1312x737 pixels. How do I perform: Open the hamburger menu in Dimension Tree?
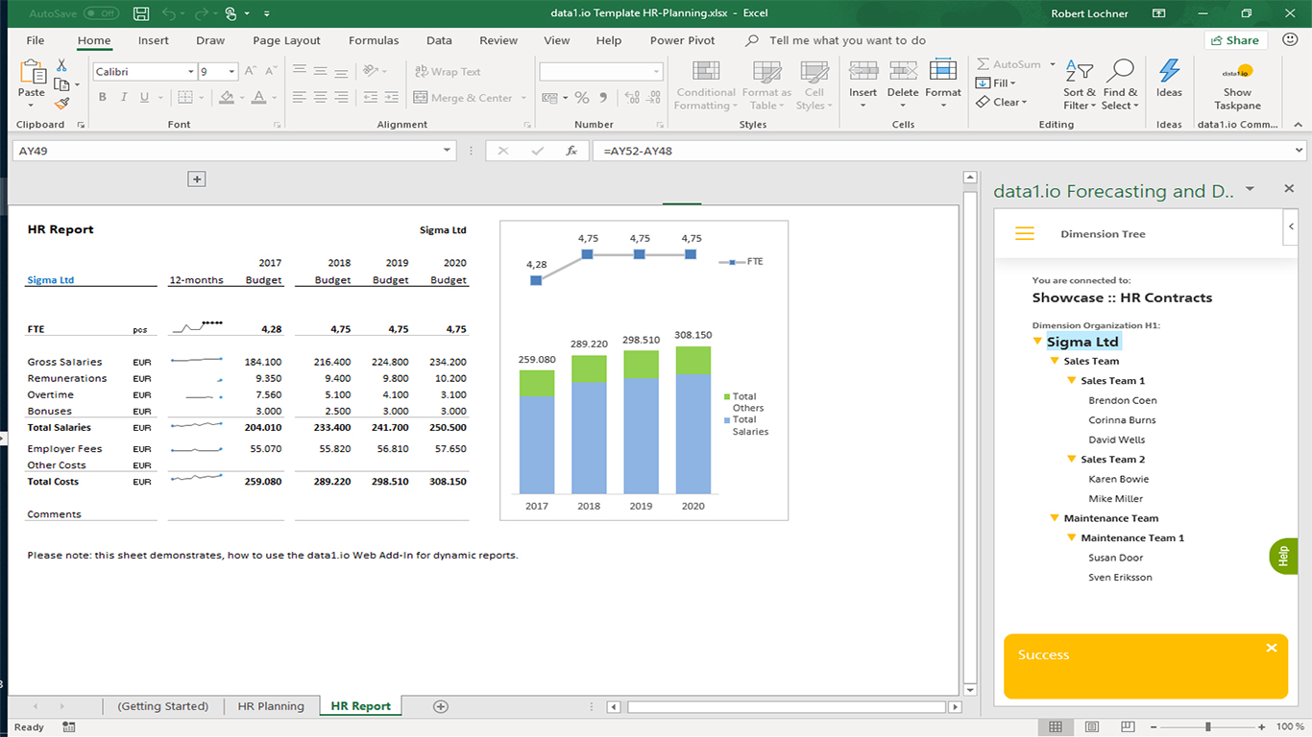(x=1025, y=234)
